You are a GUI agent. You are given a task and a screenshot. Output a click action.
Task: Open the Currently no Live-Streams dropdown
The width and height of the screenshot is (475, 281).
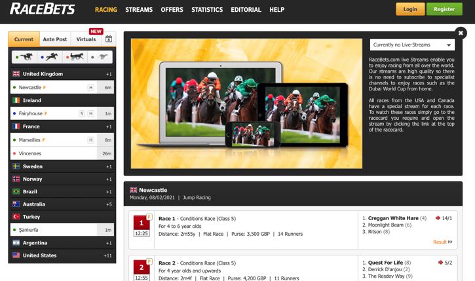coord(412,45)
